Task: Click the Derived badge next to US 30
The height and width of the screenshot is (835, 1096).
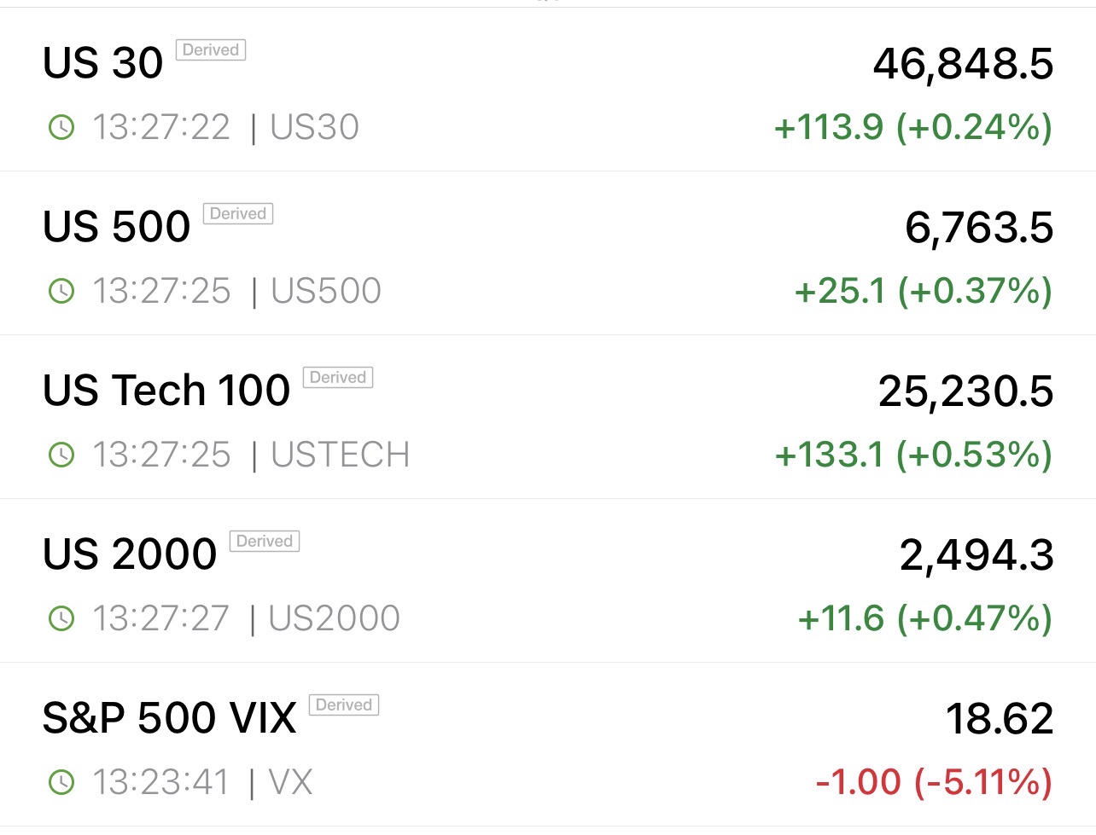Action: click(x=211, y=50)
